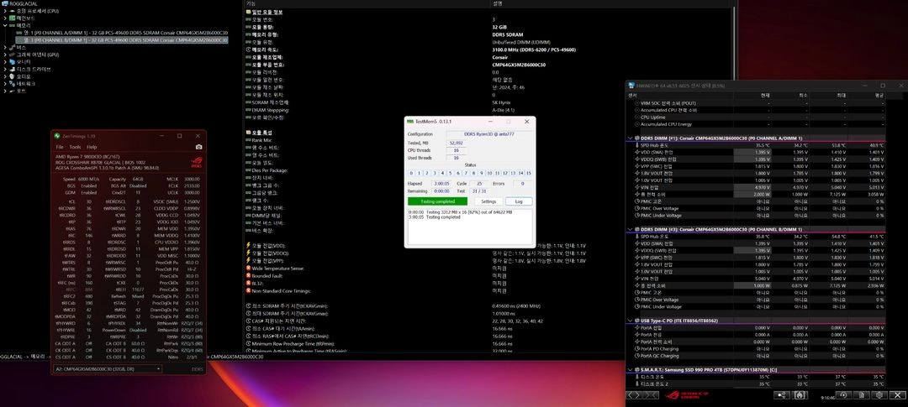The height and width of the screenshot is (407, 908).
Task: Expand the GPU node in the device tree
Action: pyautogui.click(x=5, y=55)
